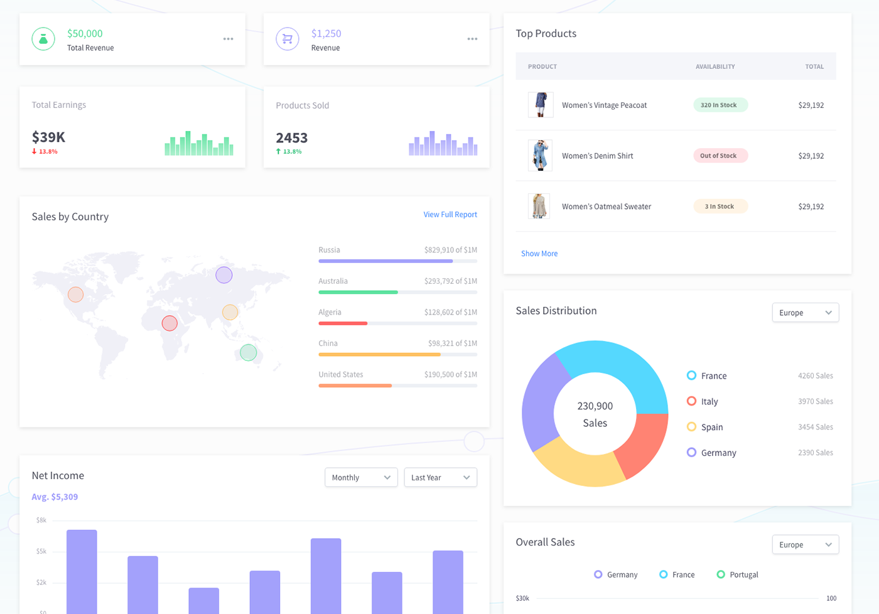The height and width of the screenshot is (614, 879).
Task: Click Show More under Top Products
Action: tap(539, 254)
